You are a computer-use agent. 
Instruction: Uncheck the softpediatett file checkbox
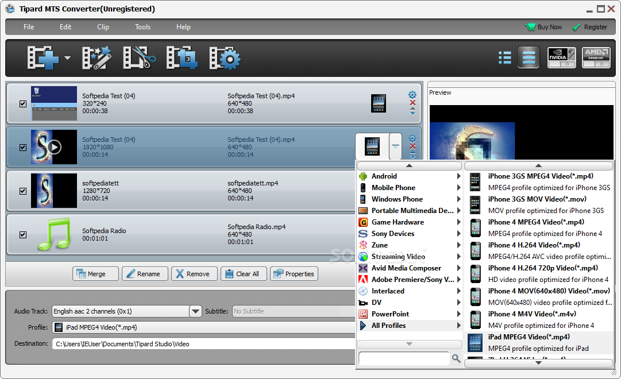click(23, 191)
